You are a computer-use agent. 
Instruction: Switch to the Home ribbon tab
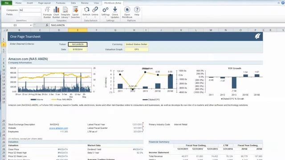pyautogui.click(x=18, y=3)
